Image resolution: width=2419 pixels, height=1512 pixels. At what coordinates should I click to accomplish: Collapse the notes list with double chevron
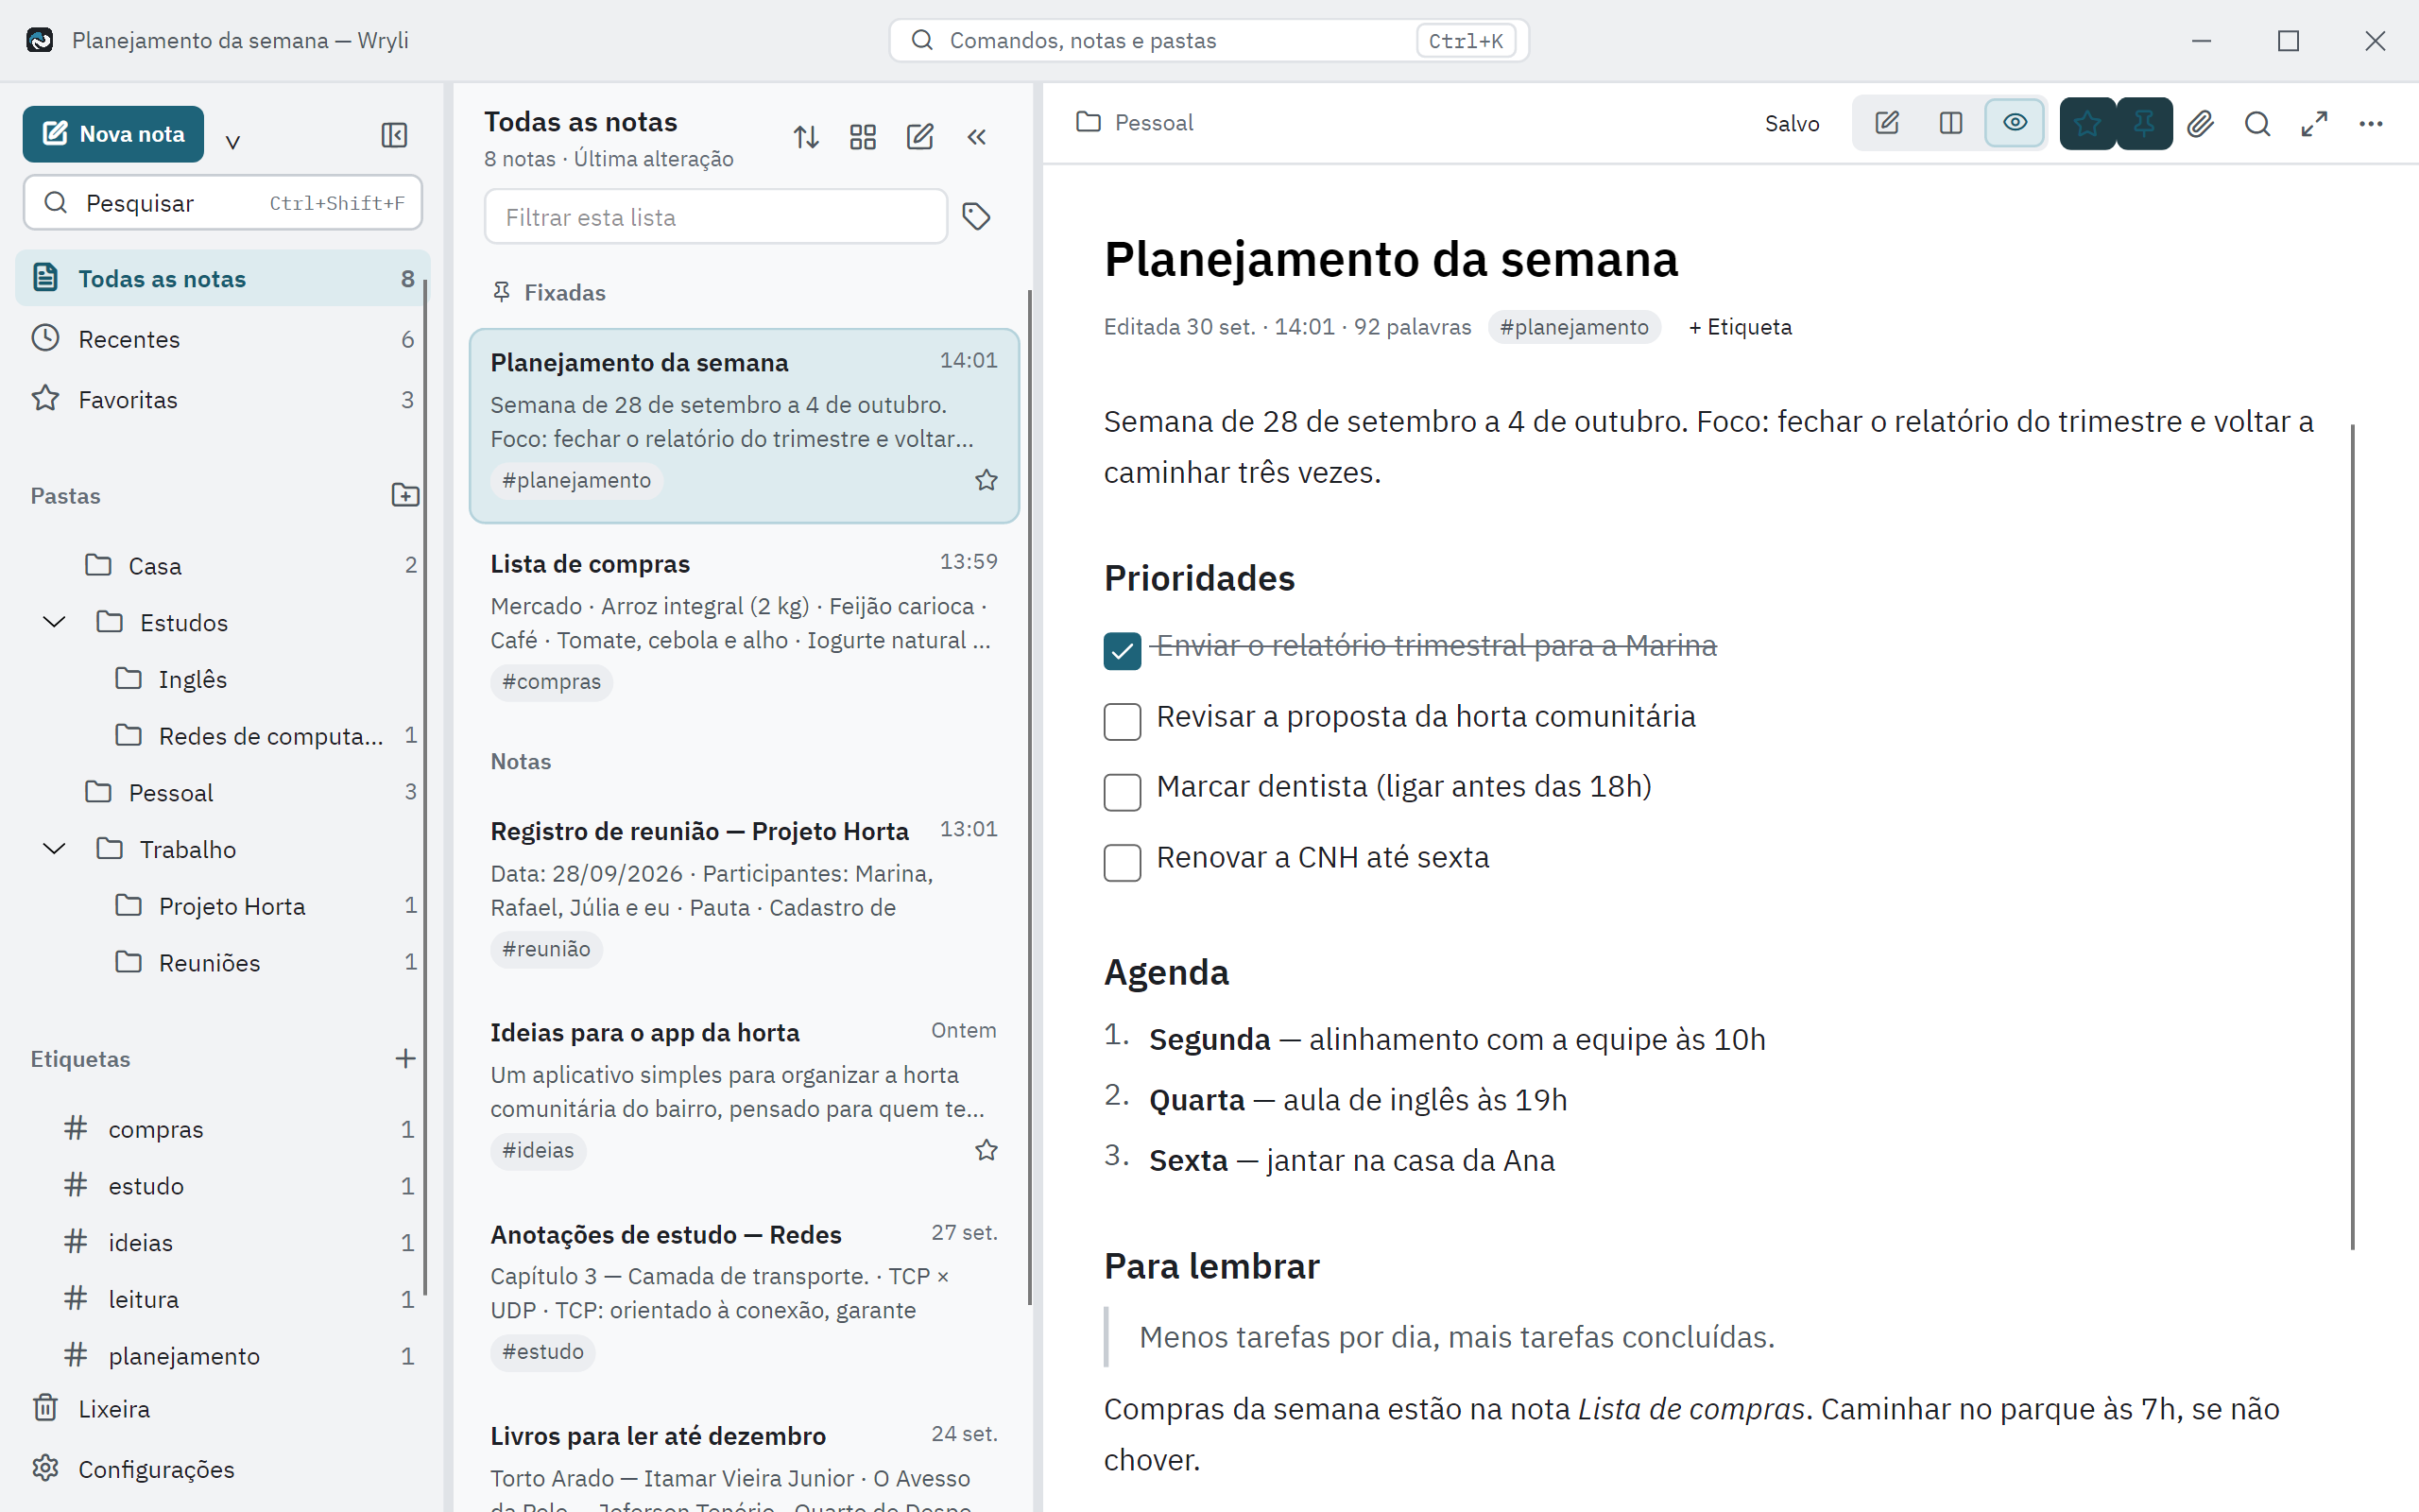pyautogui.click(x=977, y=137)
